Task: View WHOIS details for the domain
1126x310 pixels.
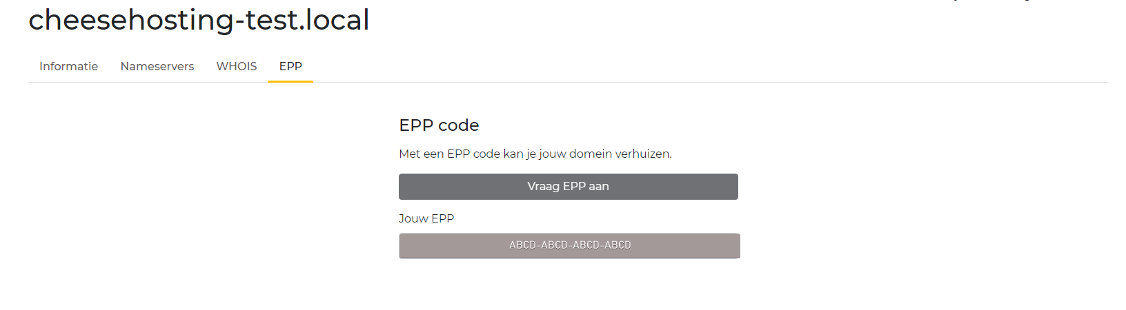Action: click(x=236, y=66)
